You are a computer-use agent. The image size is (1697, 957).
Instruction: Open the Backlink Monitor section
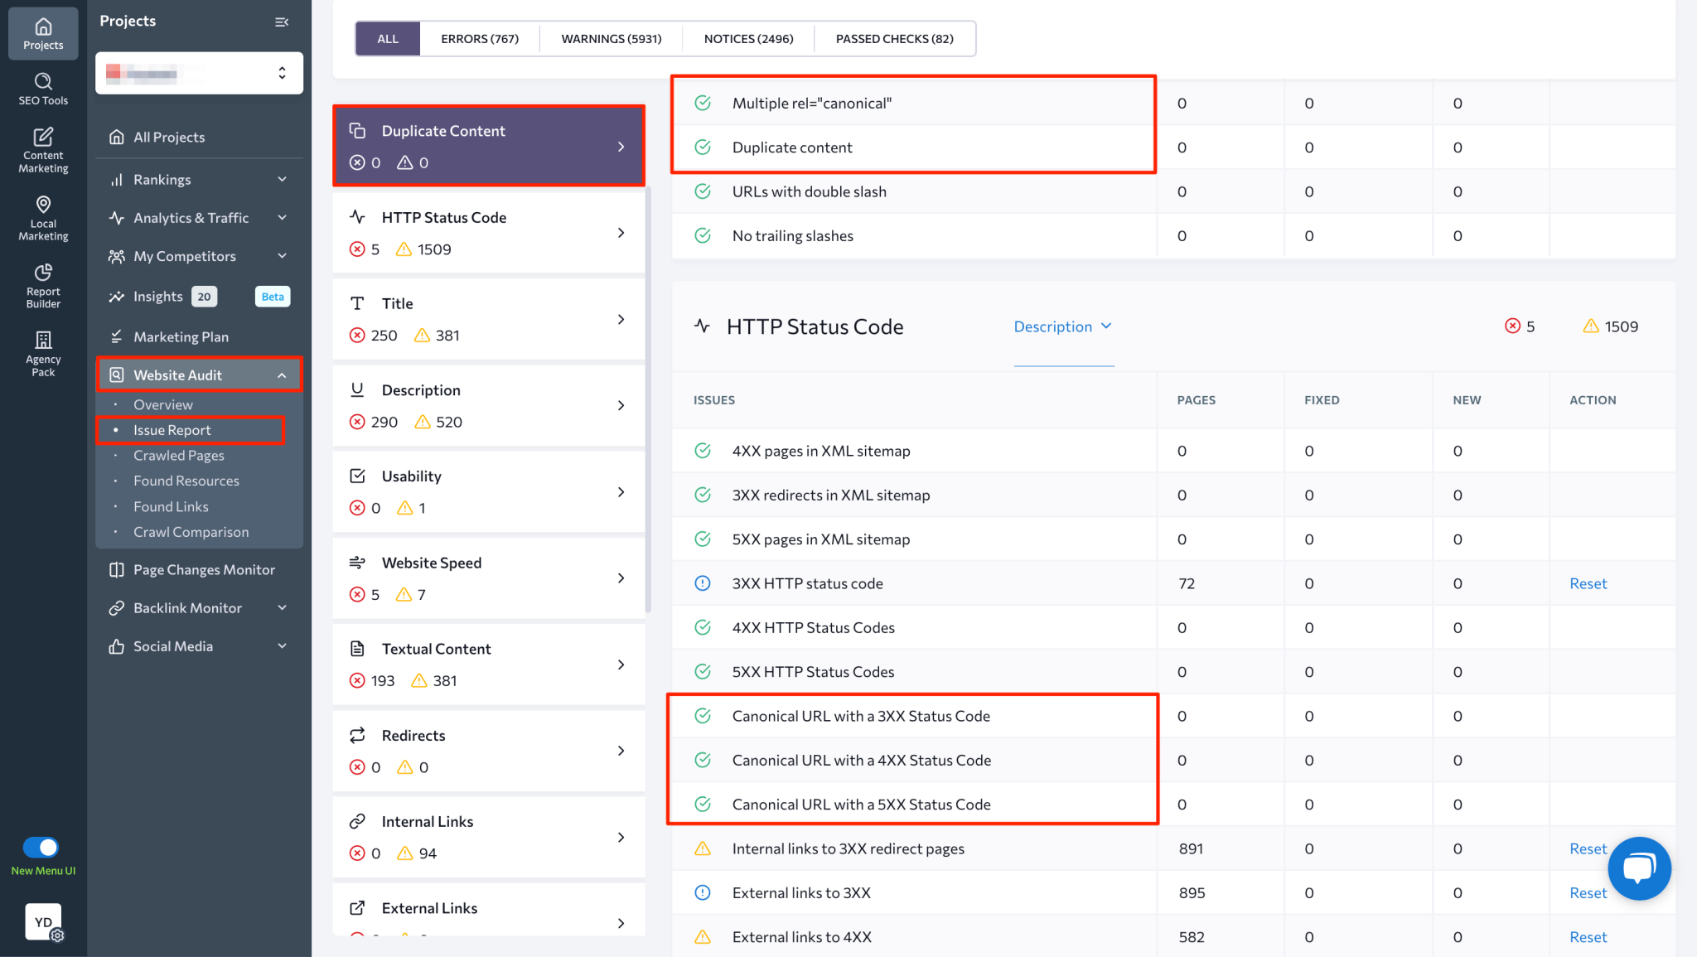(186, 607)
